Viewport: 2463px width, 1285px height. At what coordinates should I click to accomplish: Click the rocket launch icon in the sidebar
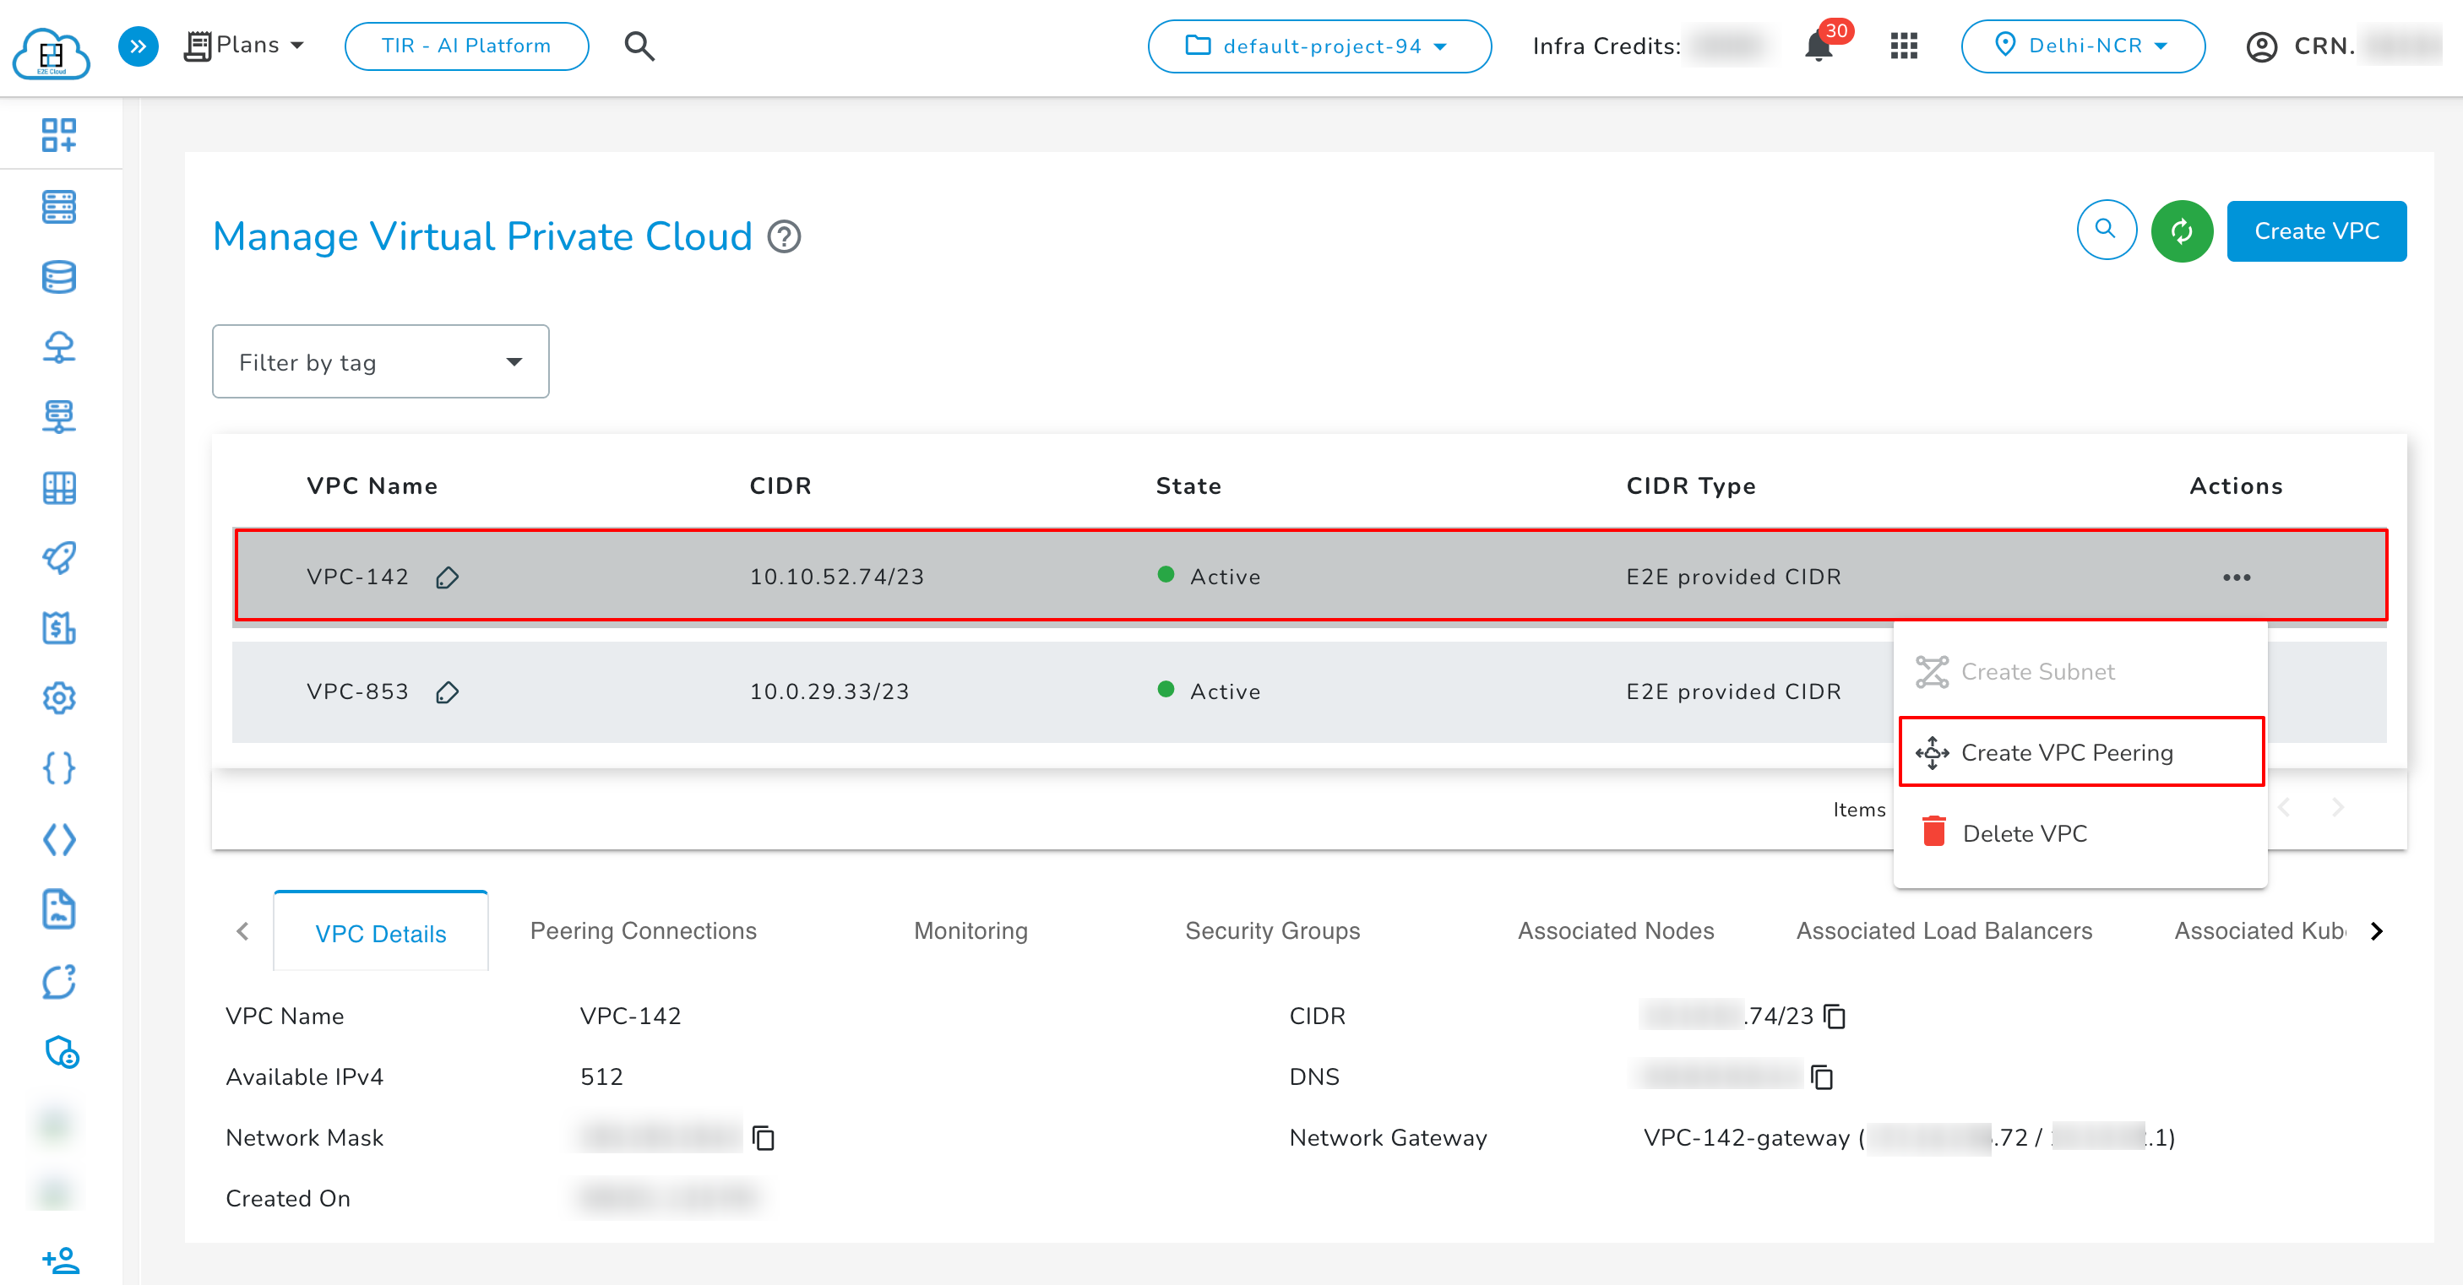[x=58, y=558]
